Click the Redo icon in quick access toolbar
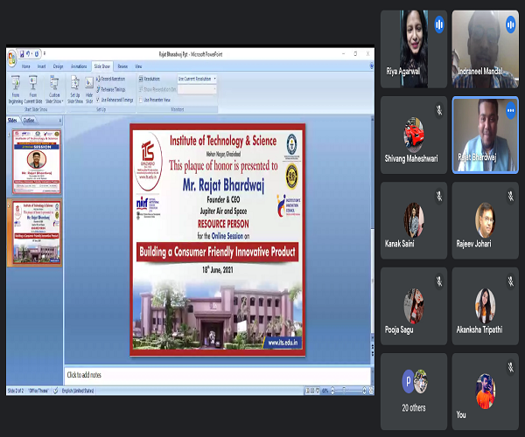Viewport: 525px width, 437px height. click(37, 54)
